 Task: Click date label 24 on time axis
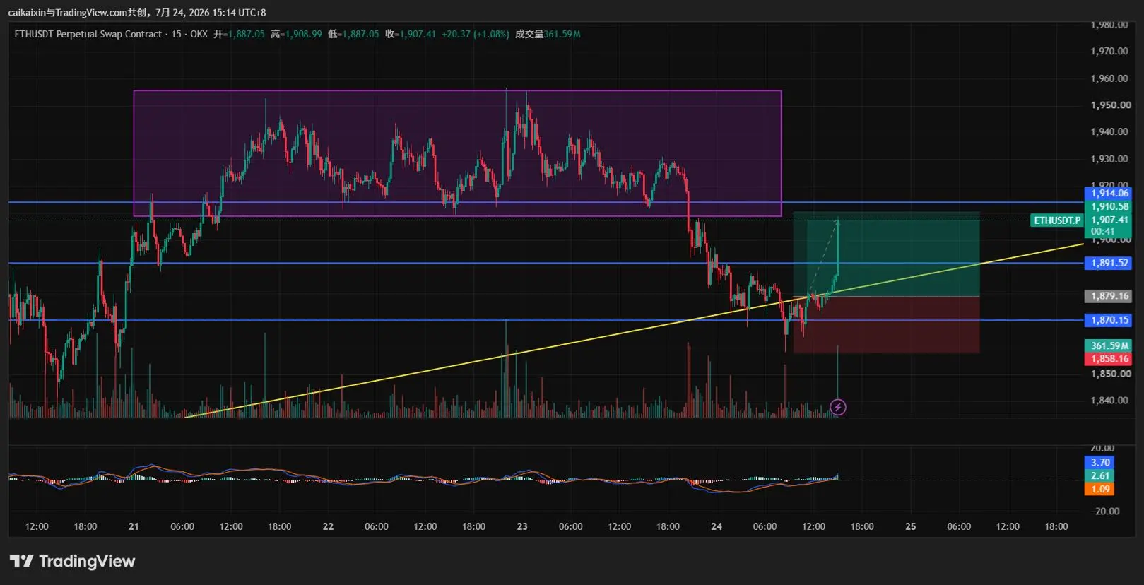(x=717, y=526)
